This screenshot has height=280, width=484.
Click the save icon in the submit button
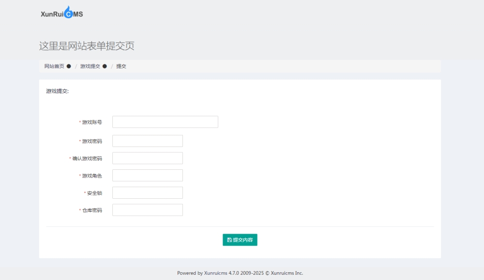tap(229, 240)
